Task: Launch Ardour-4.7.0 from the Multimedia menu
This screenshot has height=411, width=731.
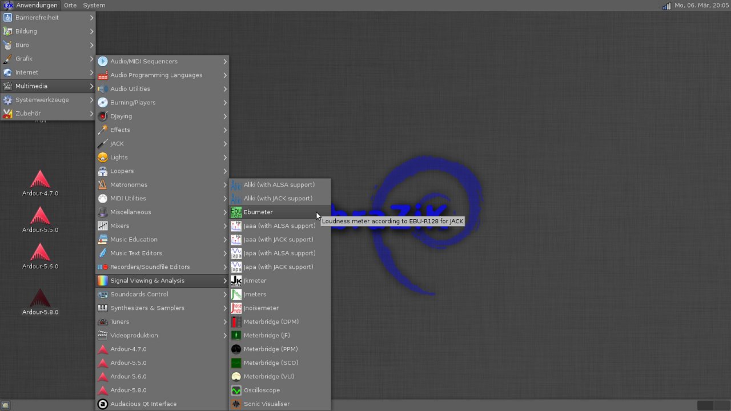Action: (x=162, y=349)
